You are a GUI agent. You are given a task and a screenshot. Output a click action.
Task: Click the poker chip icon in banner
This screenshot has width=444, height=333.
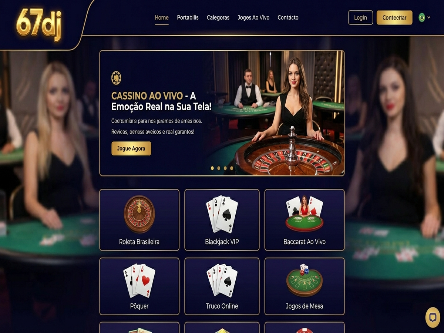point(116,78)
